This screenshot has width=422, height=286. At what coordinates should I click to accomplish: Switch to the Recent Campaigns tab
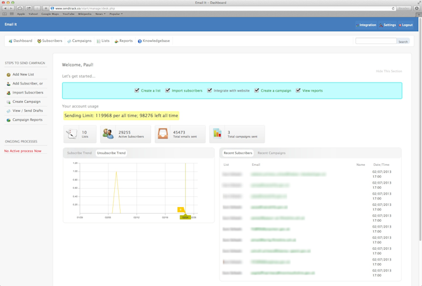coord(272,153)
